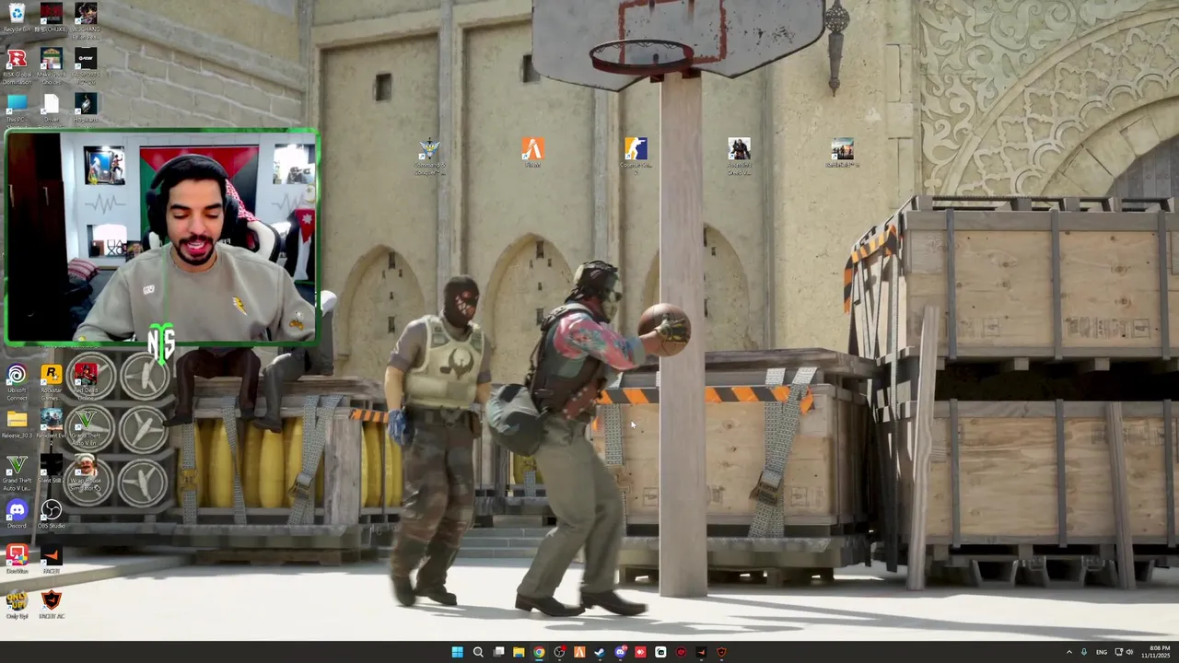The width and height of the screenshot is (1179, 663).
Task: Open File Explorer from the taskbar
Action: (519, 652)
